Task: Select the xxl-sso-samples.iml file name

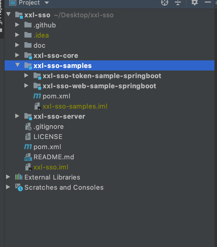Action: point(75,106)
